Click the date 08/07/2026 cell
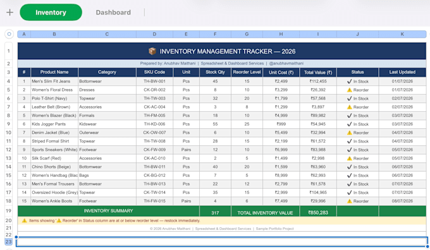Viewport: 430px width, 250px height. [402, 201]
